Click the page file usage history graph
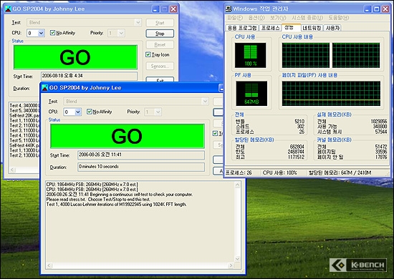This screenshot has height=279, width=394. click(331, 93)
